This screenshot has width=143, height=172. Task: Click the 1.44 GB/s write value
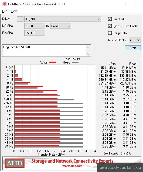[109, 87]
